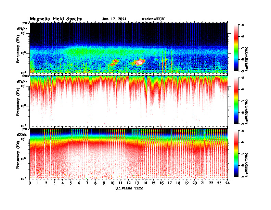Click hour tick label 2 on time axis
271x210 pixels.
click(x=46, y=183)
